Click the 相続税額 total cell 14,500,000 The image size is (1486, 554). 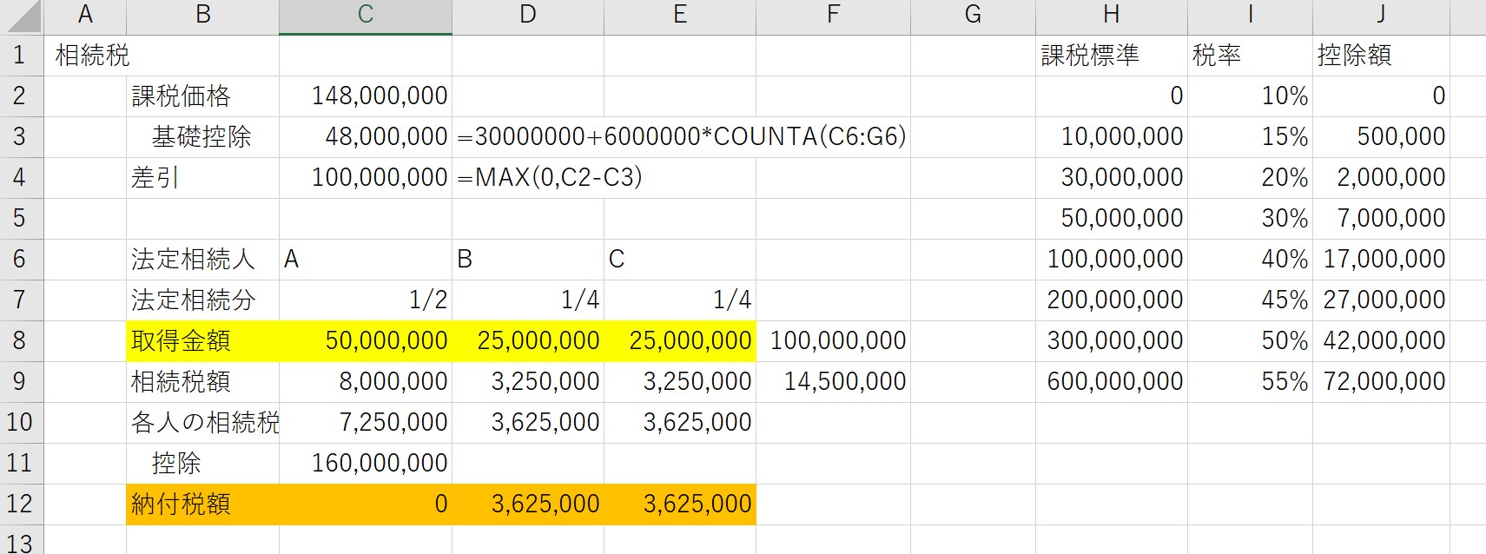[833, 381]
